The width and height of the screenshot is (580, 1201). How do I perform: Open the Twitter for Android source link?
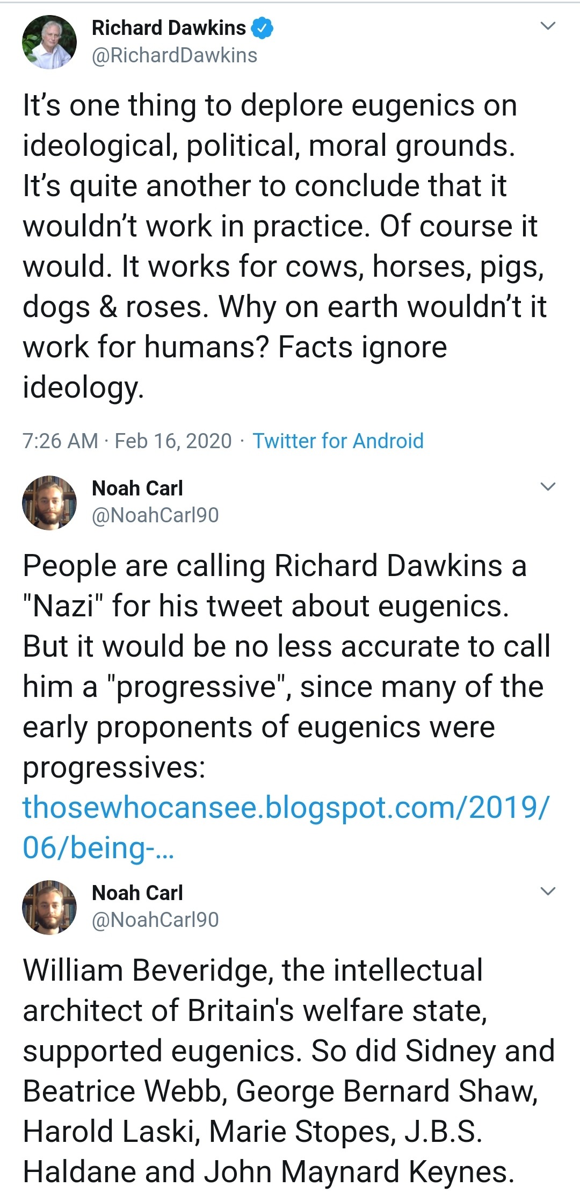click(338, 441)
